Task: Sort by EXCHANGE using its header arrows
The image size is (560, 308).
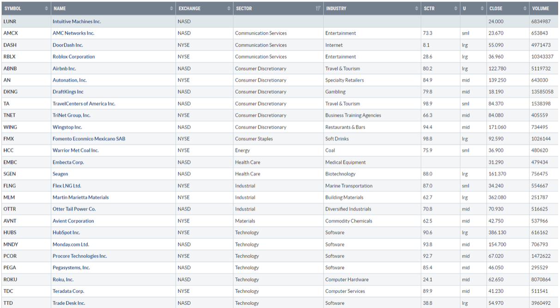Action: click(229, 9)
